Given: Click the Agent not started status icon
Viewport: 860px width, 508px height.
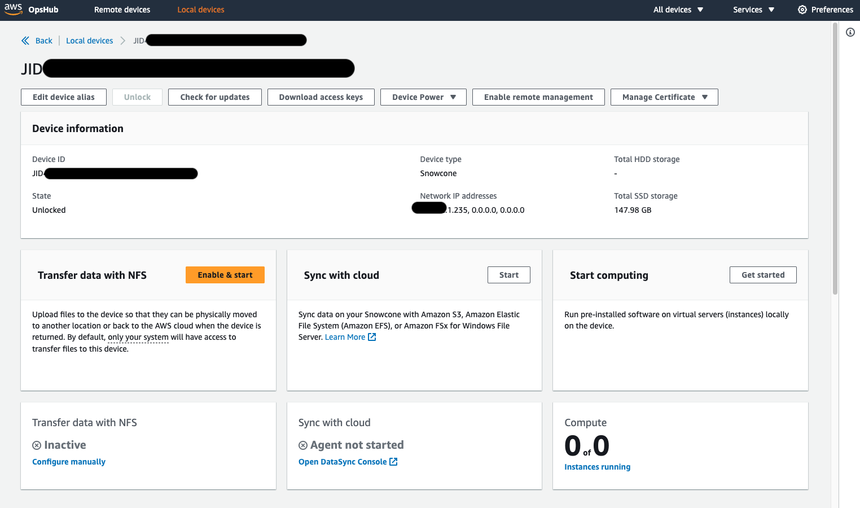Looking at the screenshot, I should tap(303, 445).
